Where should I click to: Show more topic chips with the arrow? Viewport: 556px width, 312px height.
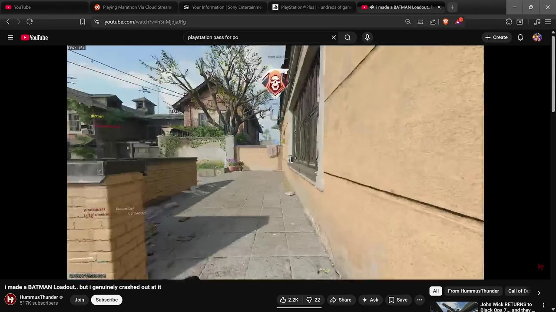point(539,292)
